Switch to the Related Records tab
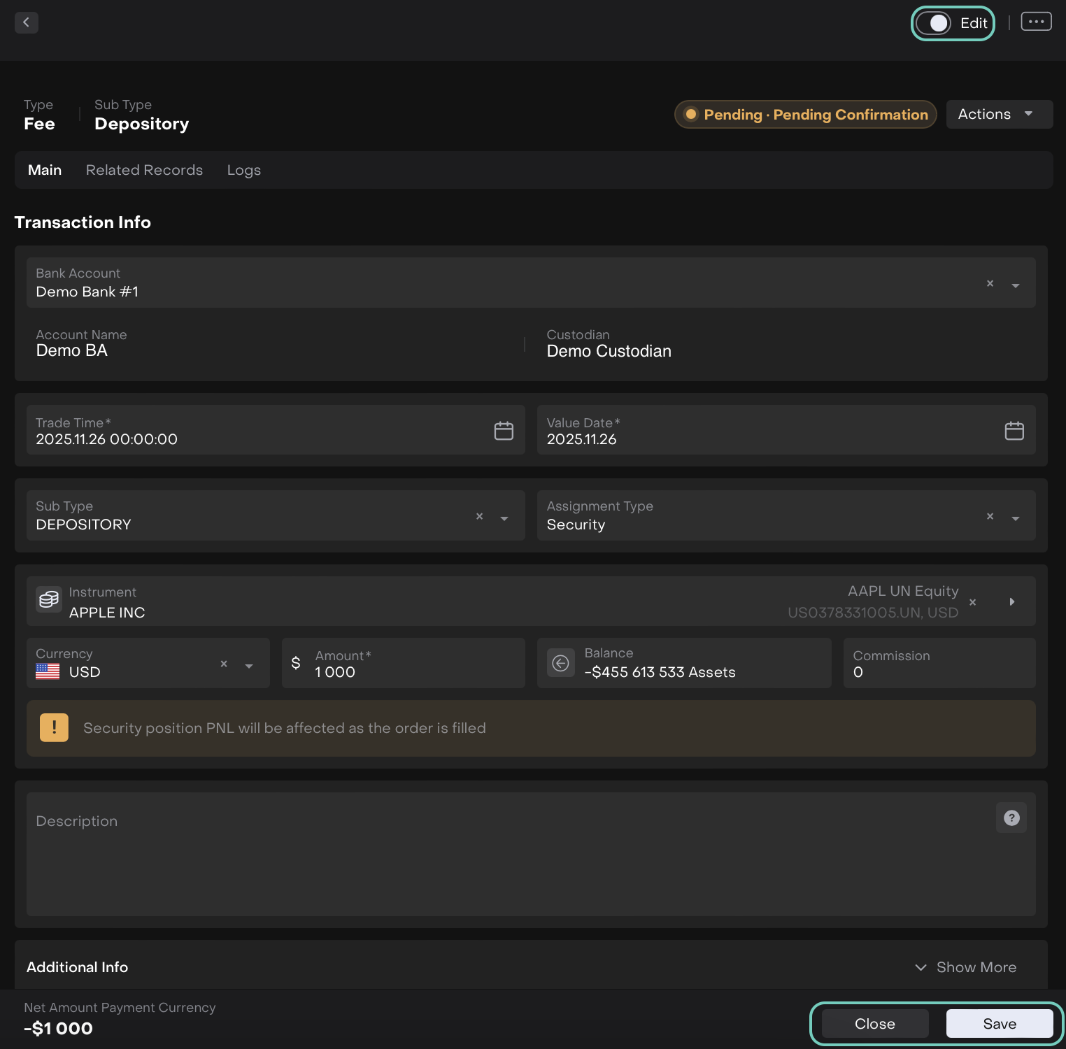This screenshot has width=1066, height=1049. pos(144,170)
